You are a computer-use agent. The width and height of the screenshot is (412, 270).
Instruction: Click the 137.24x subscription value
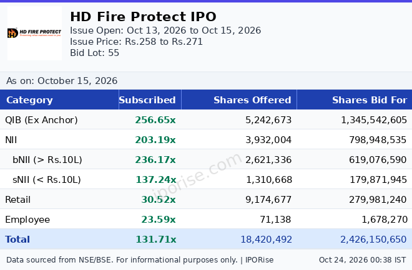[156, 180]
